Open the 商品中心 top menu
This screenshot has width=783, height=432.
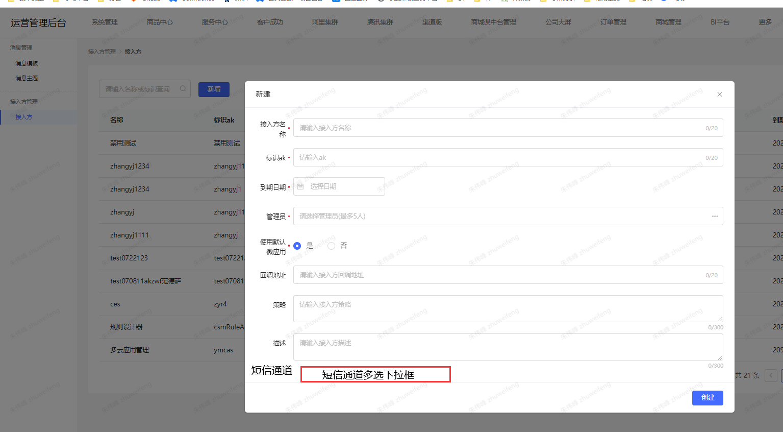point(160,22)
